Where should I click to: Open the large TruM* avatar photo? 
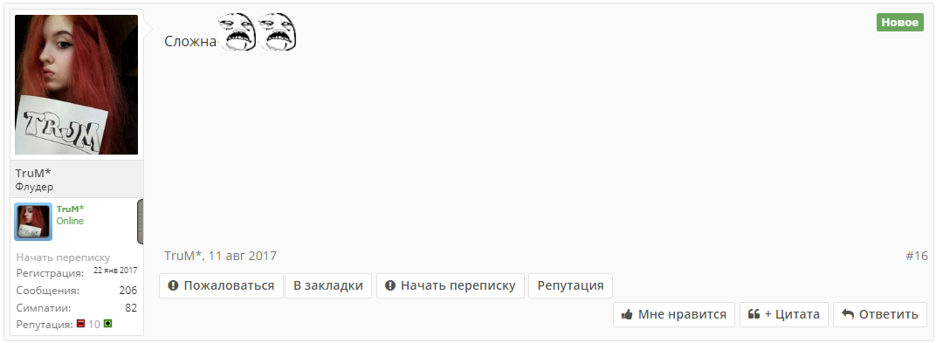pyautogui.click(x=77, y=85)
